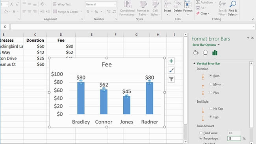Image resolution: width=256 pixels, height=144 pixels.
Task: Click the Increase Font Size icon
Action: tap(12, 4)
